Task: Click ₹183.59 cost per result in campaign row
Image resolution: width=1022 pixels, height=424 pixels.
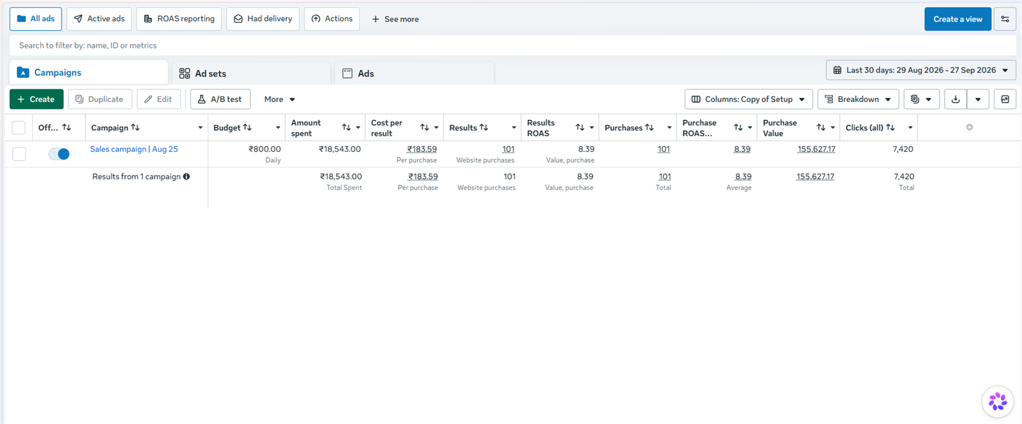Action: click(x=422, y=149)
